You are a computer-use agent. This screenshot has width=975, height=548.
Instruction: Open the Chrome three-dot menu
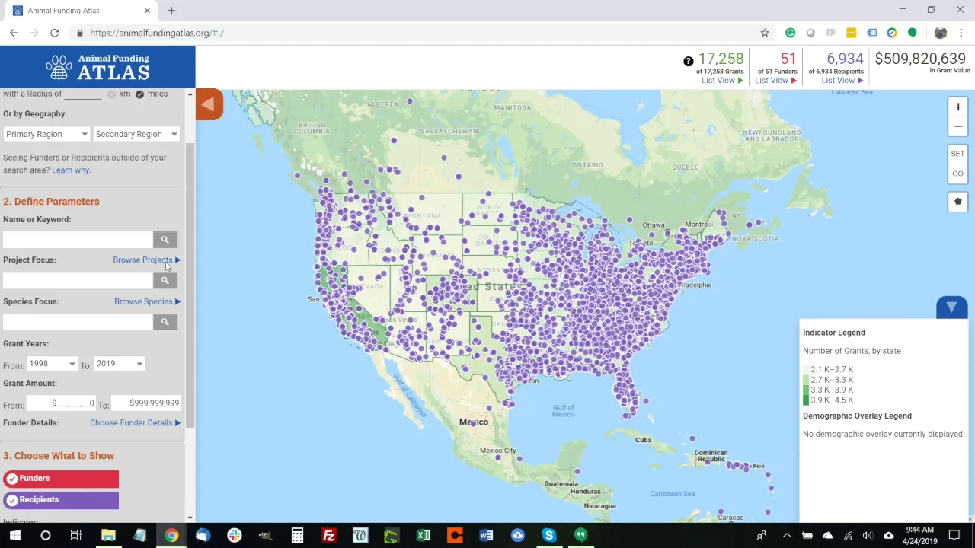pos(961,33)
